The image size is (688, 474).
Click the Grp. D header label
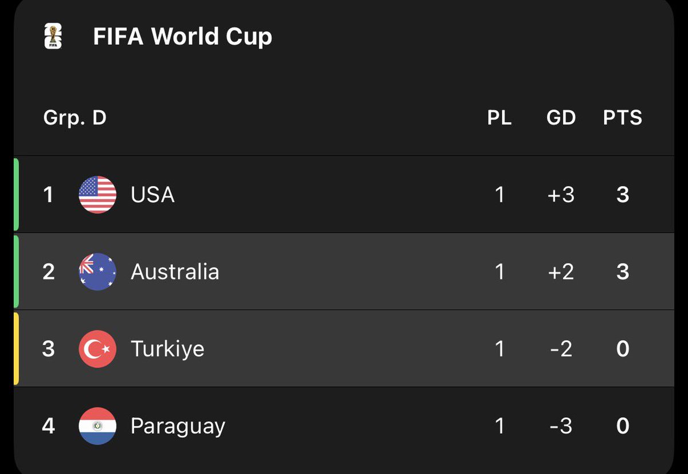click(75, 118)
